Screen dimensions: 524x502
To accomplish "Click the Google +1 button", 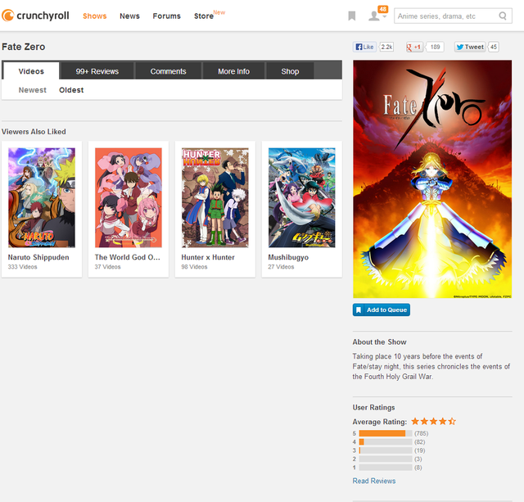I will coord(414,47).
